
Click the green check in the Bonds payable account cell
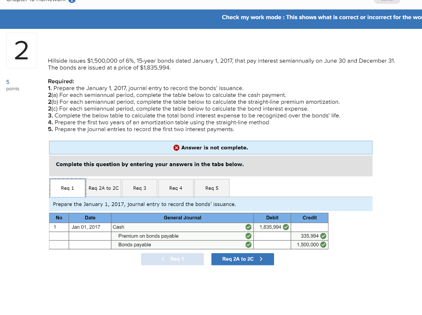pos(249,245)
